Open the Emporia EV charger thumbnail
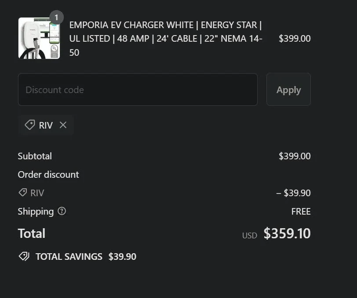 click(x=39, y=38)
